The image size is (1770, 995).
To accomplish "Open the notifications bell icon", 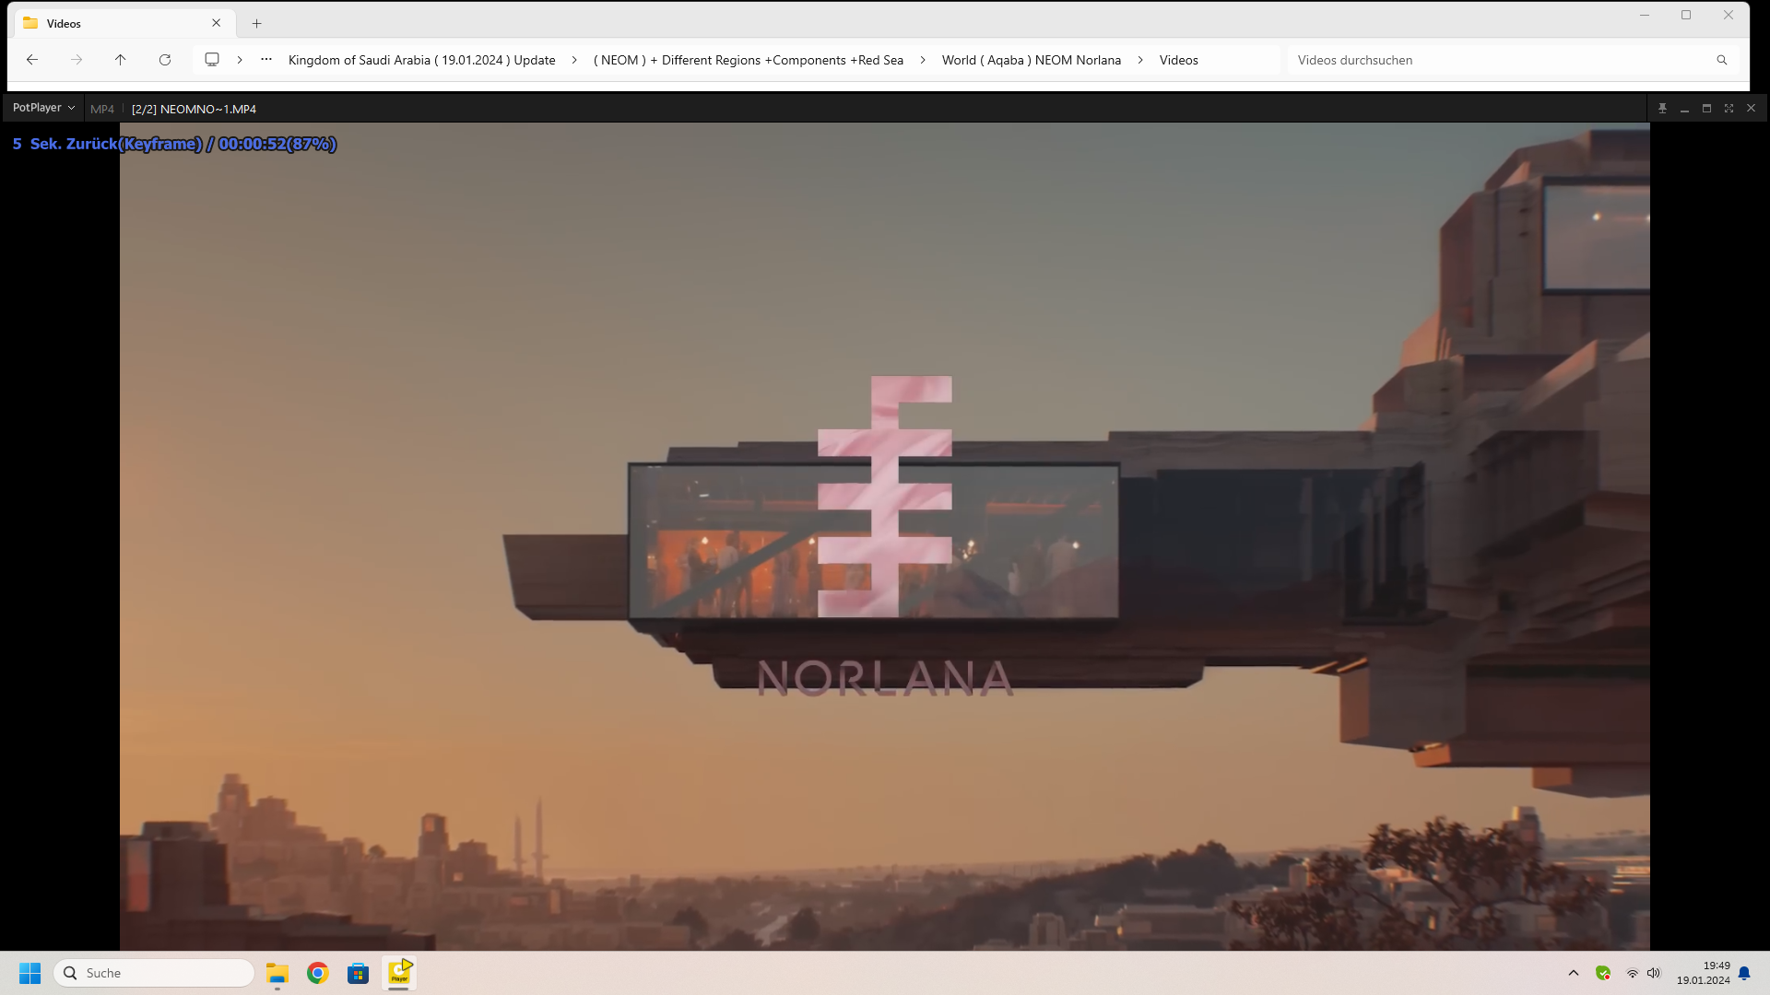I will click(x=1744, y=973).
